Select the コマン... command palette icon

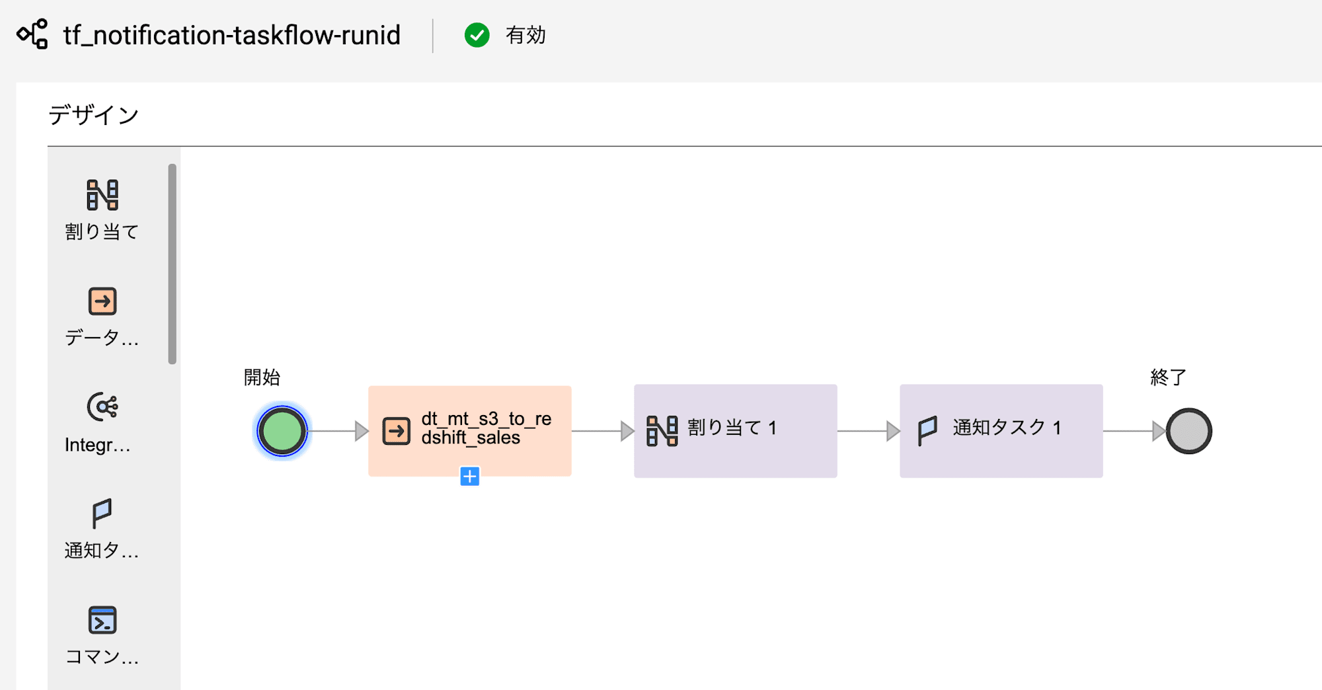[102, 620]
